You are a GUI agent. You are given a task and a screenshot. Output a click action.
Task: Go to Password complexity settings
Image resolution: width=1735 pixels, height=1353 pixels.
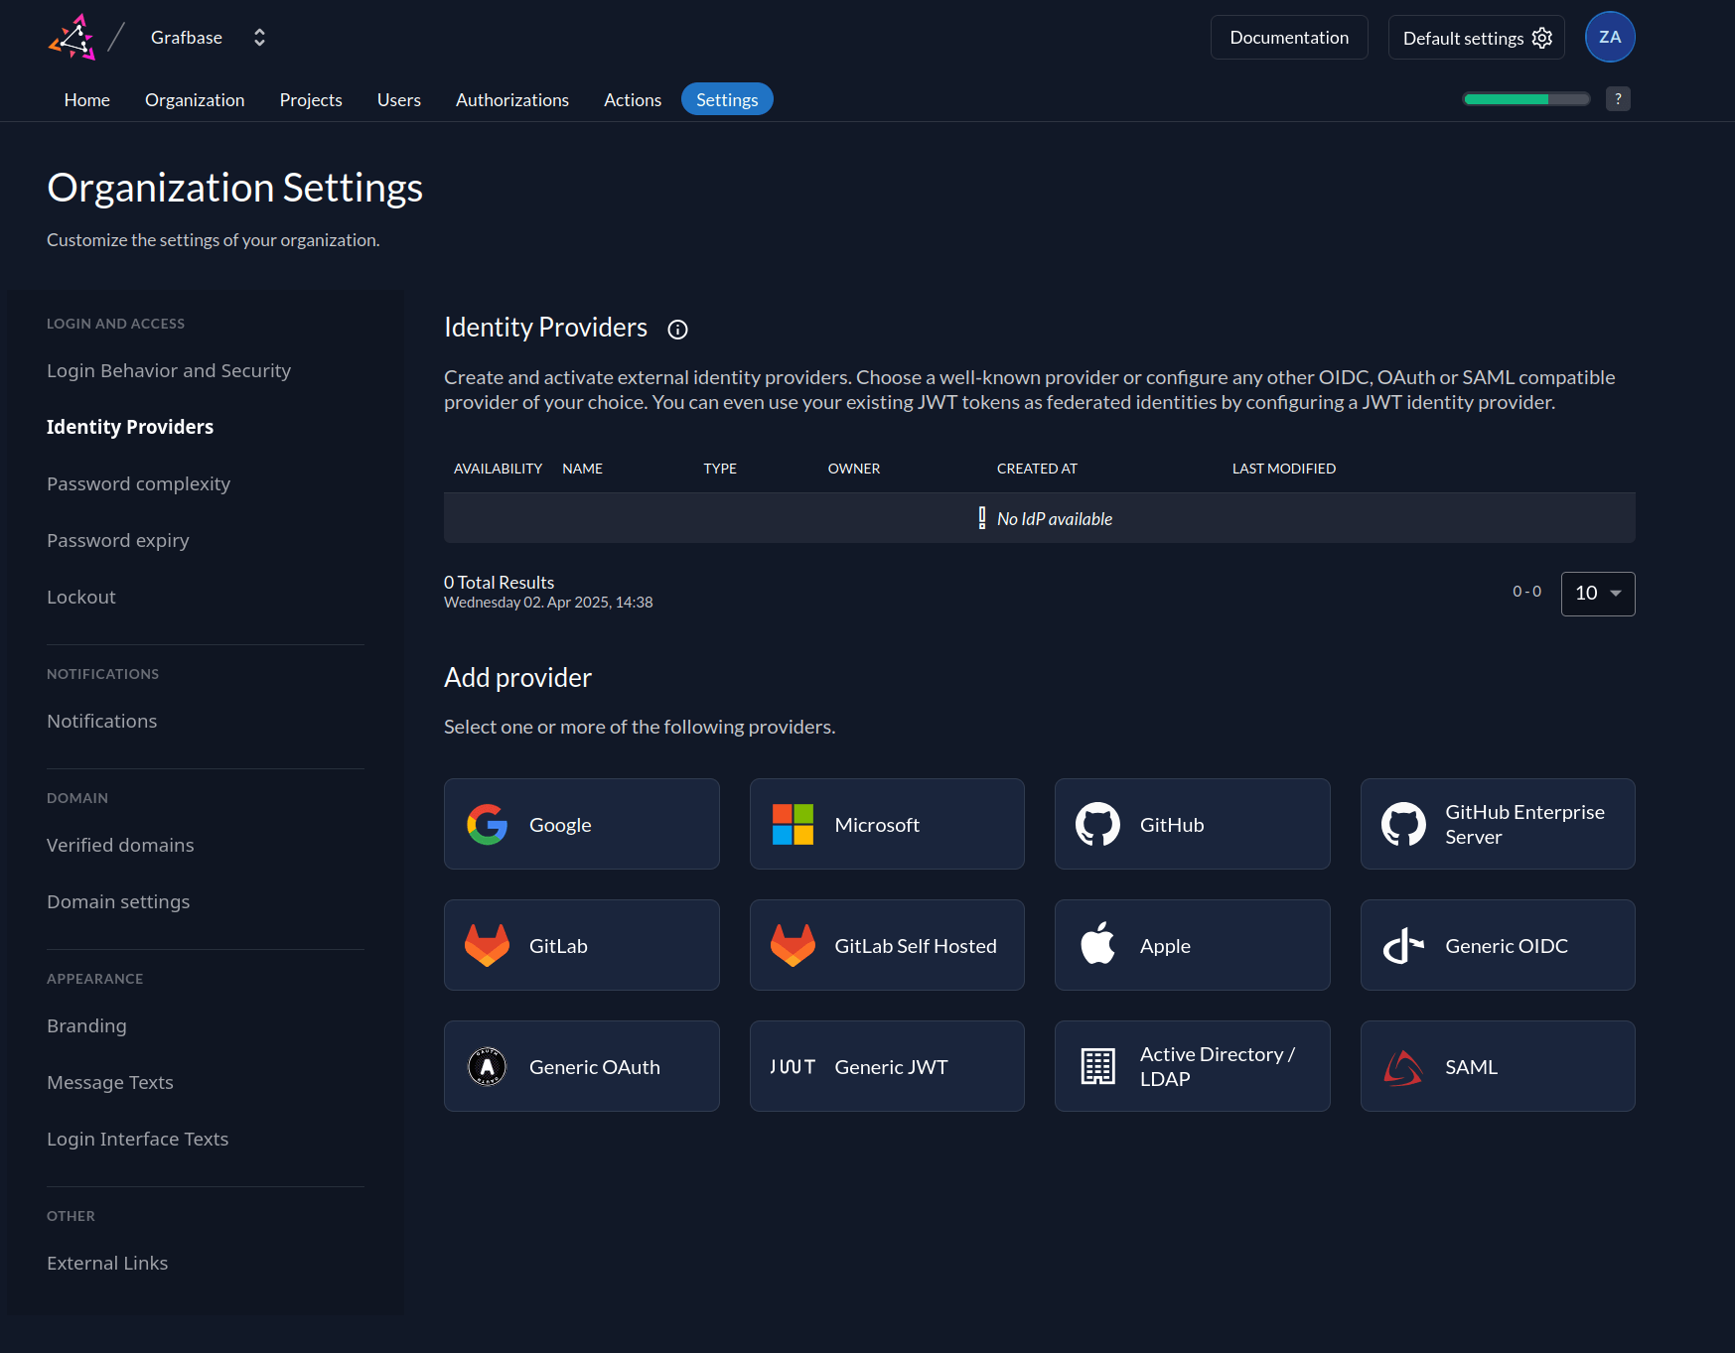point(138,483)
